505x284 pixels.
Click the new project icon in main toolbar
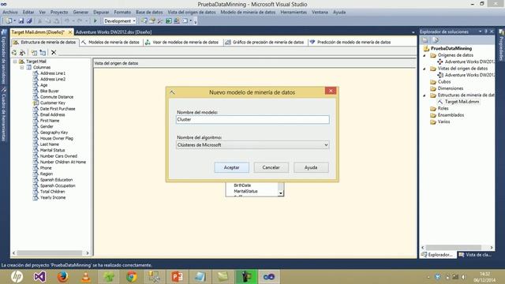coord(9,21)
